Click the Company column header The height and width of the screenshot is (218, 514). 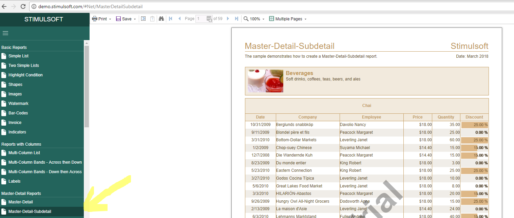pos(308,117)
